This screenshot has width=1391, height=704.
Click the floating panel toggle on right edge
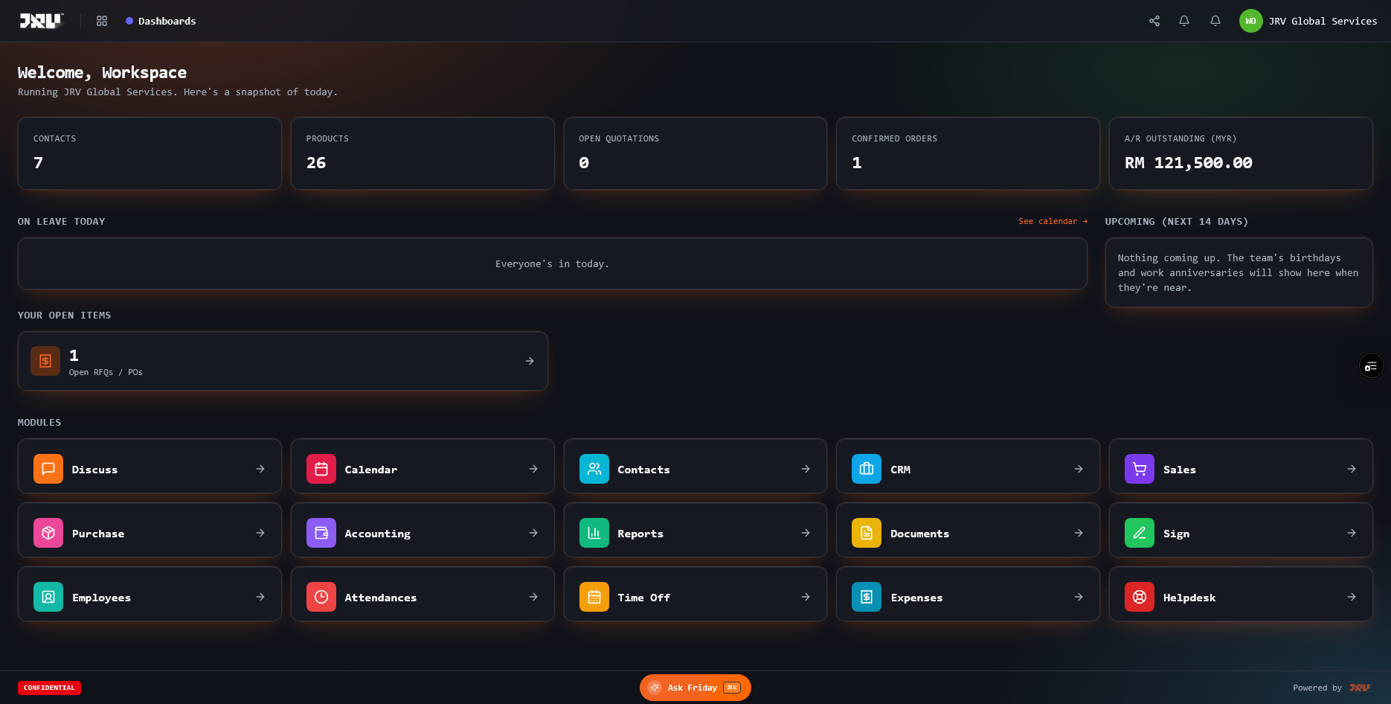pyautogui.click(x=1371, y=365)
